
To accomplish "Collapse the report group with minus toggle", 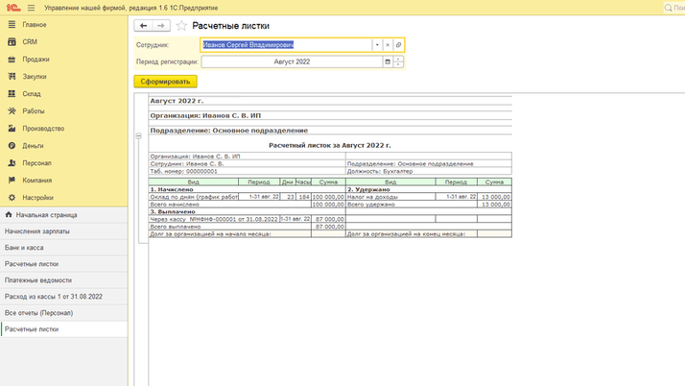I will coord(139,136).
